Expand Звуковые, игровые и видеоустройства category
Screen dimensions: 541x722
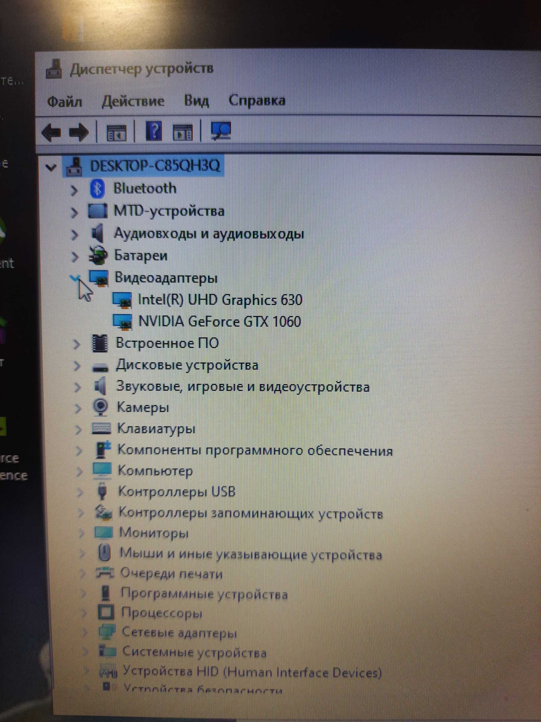coord(78,387)
